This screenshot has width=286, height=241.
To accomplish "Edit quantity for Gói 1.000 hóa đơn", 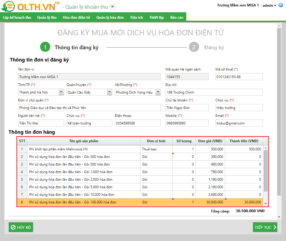I will [184, 172].
